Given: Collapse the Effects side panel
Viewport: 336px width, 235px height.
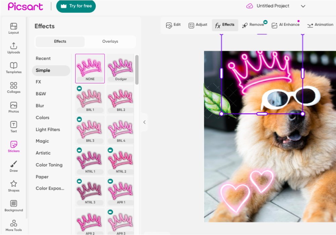Looking at the screenshot, I should pos(144,122).
